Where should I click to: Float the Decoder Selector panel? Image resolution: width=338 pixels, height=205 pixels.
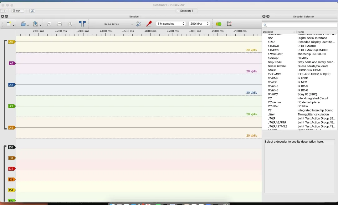click(268, 16)
